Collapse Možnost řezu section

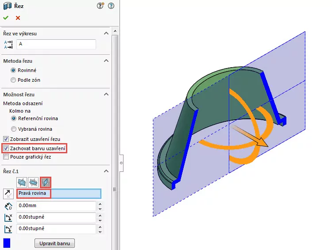106,95
